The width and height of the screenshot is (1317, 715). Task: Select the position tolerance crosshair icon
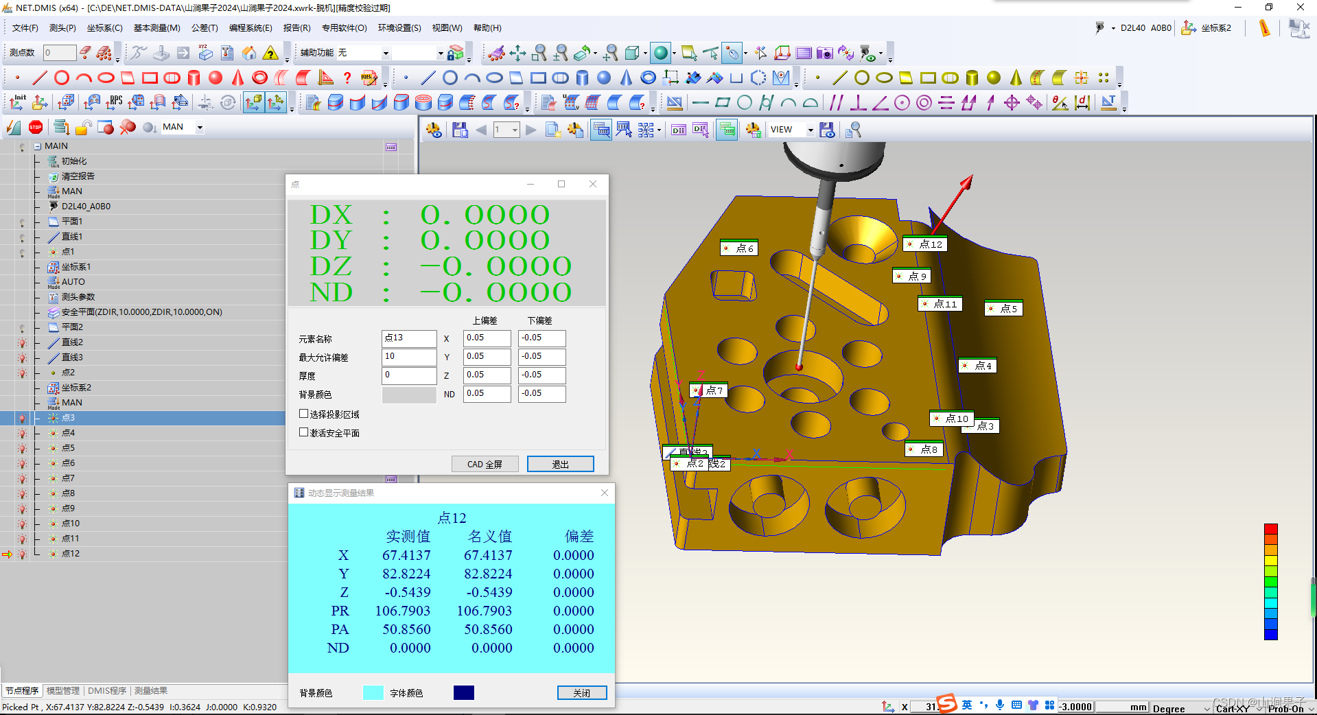(1012, 102)
